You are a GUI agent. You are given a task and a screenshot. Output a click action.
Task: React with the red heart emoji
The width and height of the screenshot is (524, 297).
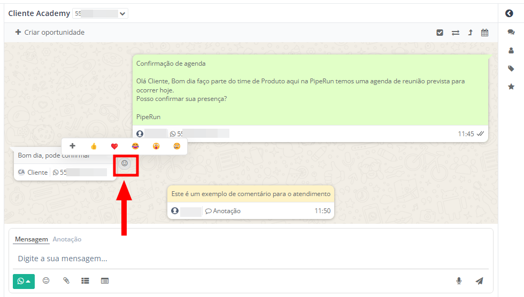(x=114, y=146)
